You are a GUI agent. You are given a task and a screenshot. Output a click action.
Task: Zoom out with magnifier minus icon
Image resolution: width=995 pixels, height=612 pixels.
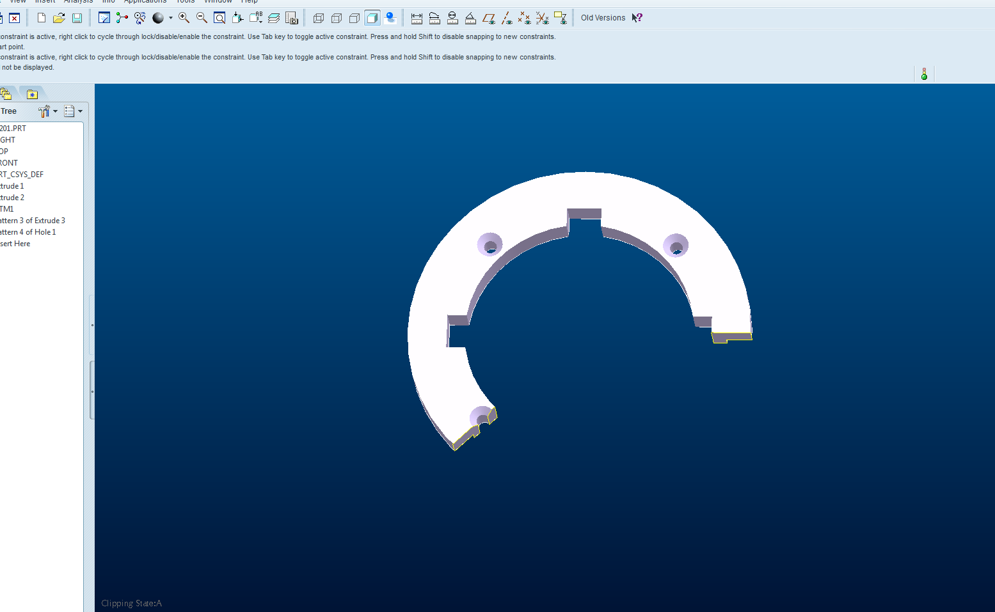202,18
